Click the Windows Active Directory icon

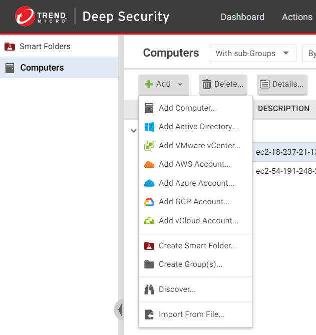(x=149, y=127)
